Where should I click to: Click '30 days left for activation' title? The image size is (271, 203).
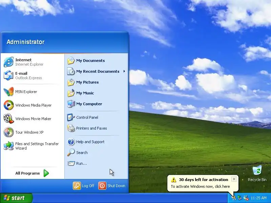[204, 180]
